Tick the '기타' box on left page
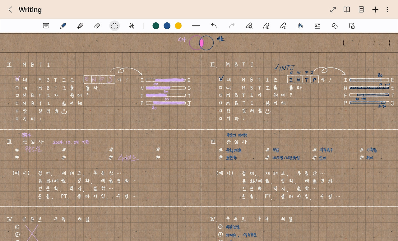The image size is (398, 241). click(x=17, y=118)
